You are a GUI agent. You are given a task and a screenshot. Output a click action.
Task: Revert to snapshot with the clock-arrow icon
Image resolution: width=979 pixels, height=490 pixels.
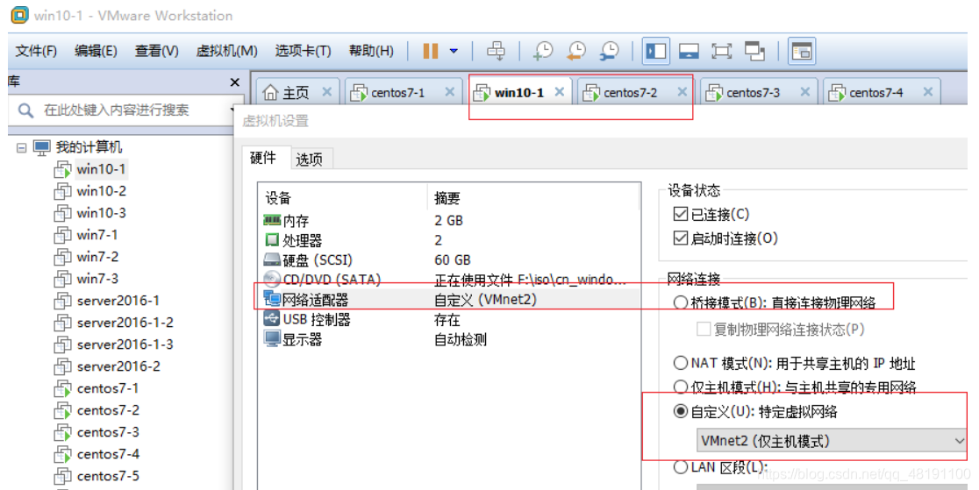point(576,51)
